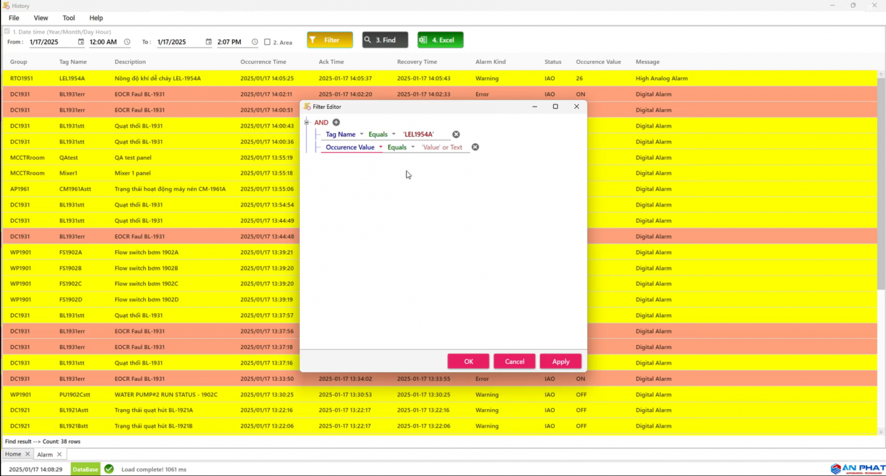The height and width of the screenshot is (476, 886).
Task: Toggle the Date time filter checkbox
Action: (7, 32)
